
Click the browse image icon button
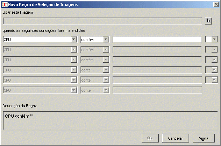(209, 21)
